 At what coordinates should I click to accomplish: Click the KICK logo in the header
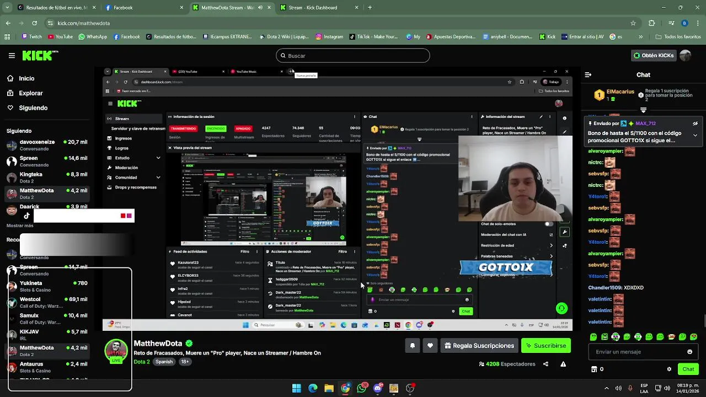(x=40, y=56)
